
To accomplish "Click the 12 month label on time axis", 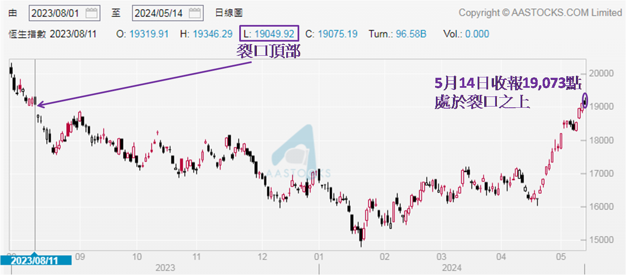I will point(262,256).
